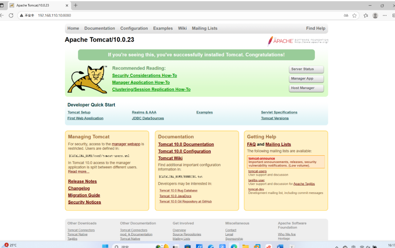Open the tomcat-users mailing list link

[257, 171]
